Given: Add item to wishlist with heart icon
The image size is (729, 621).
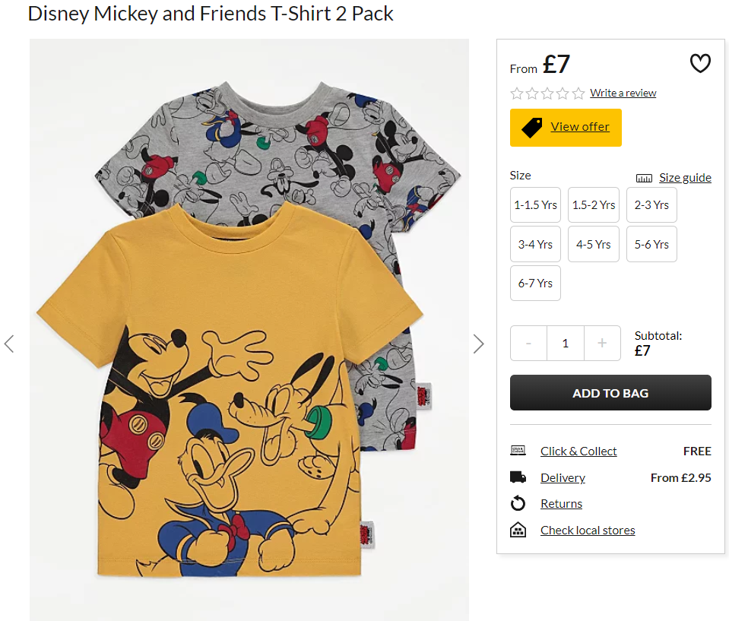Looking at the screenshot, I should pos(700,63).
